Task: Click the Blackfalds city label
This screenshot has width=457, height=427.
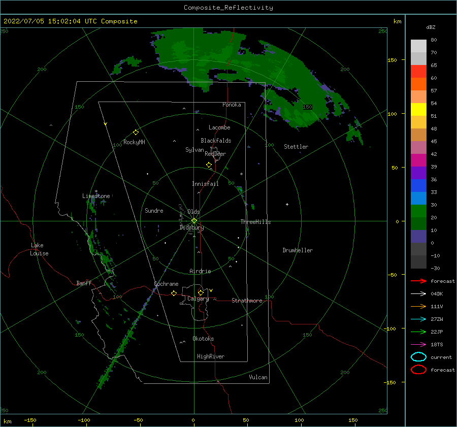Action: 216,141
